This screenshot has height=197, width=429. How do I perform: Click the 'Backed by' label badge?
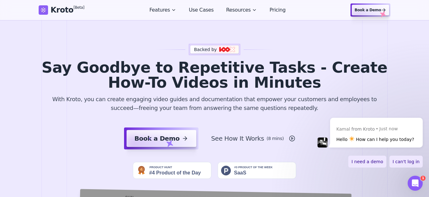pyautogui.click(x=215, y=49)
